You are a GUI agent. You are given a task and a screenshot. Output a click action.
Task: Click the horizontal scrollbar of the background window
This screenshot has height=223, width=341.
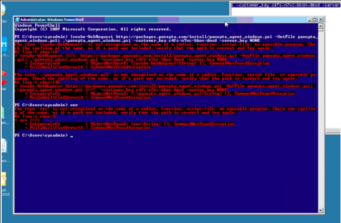coord(333,131)
